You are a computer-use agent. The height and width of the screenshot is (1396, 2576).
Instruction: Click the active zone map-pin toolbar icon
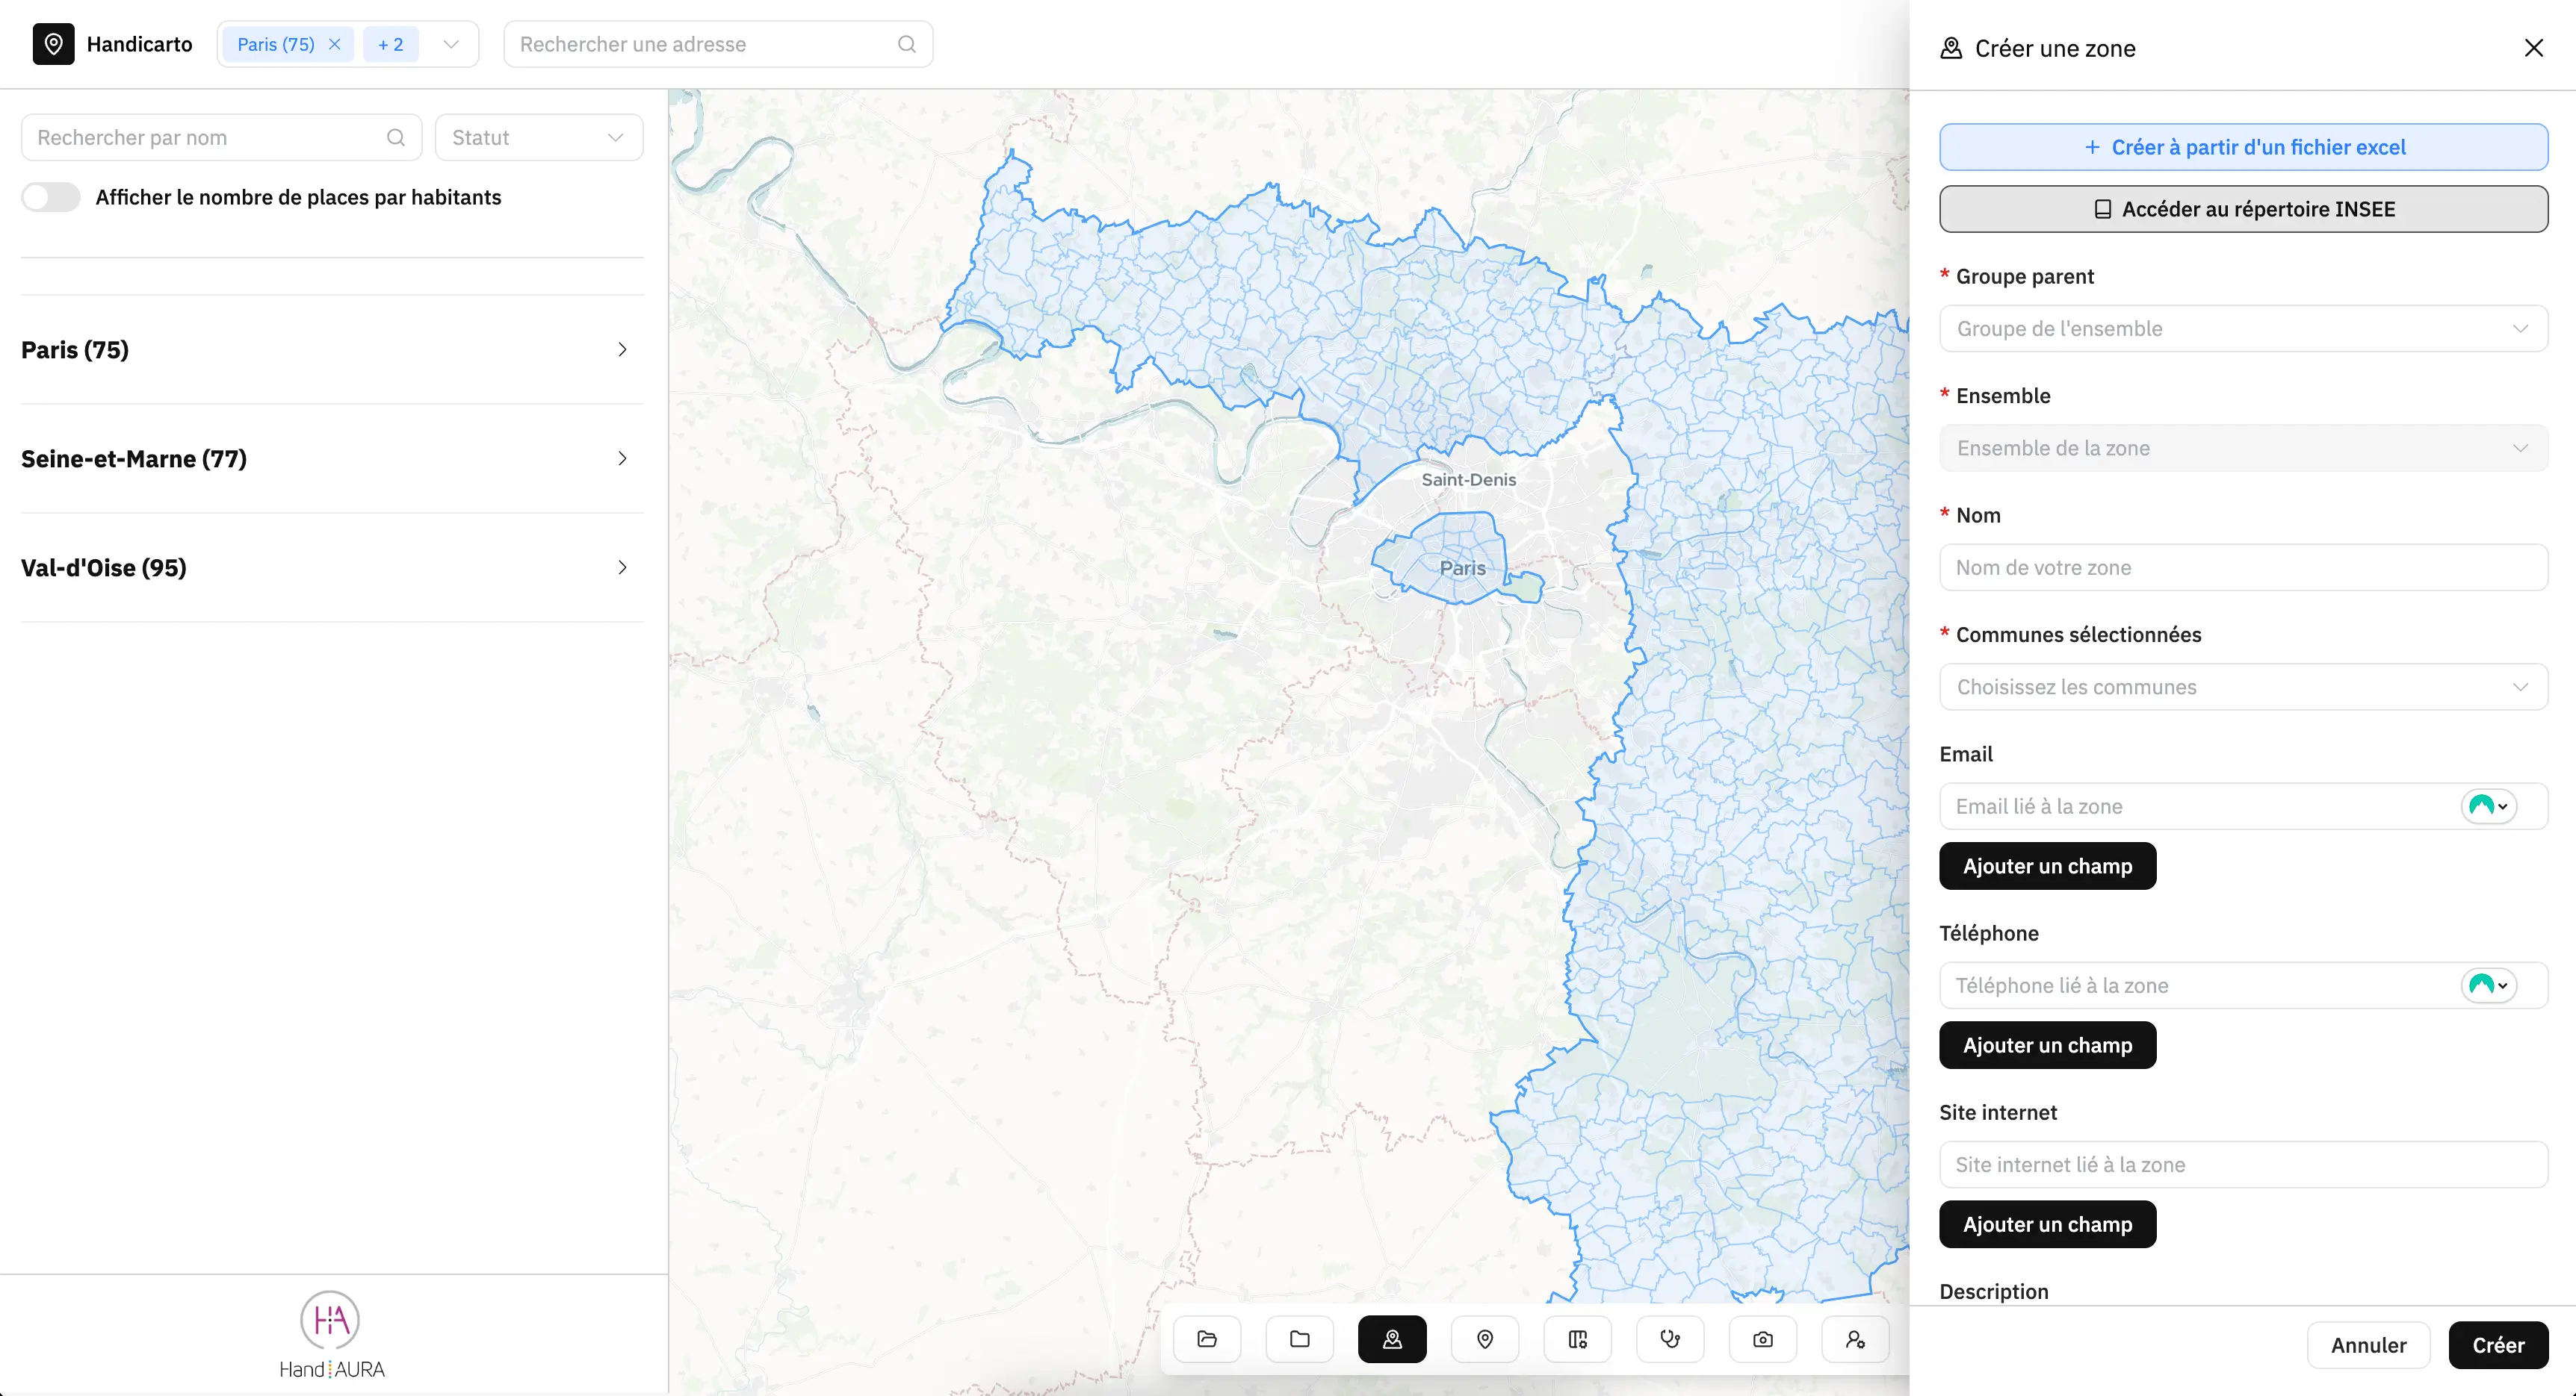pyautogui.click(x=1392, y=1339)
